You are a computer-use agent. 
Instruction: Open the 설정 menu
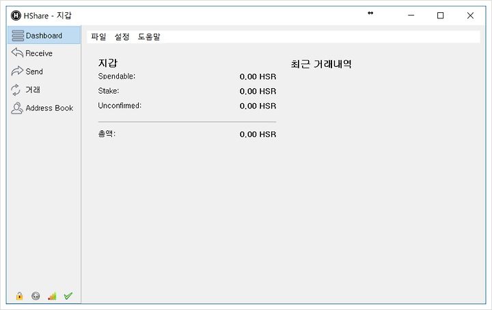coord(122,37)
